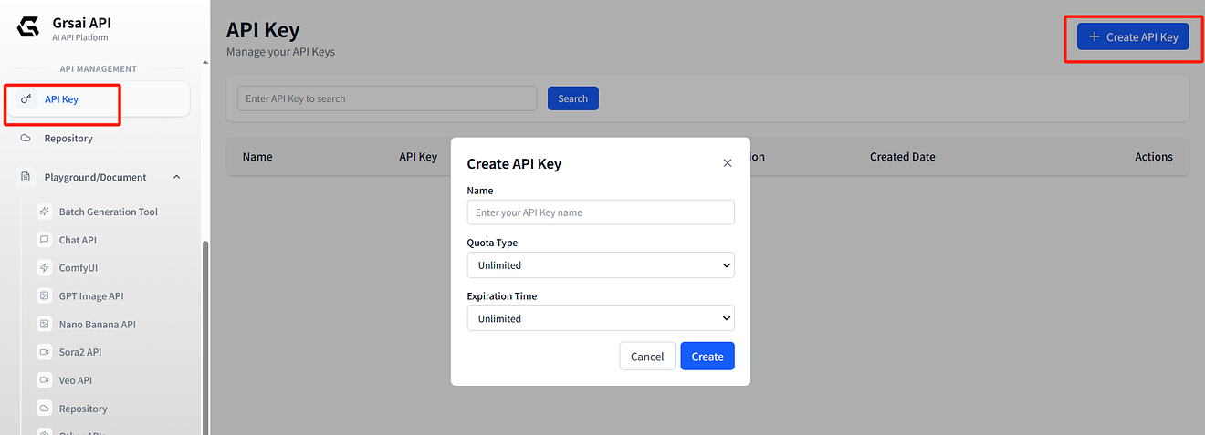Click the ComfyUI lightning icon
Image resolution: width=1205 pixels, height=435 pixels.
click(44, 268)
